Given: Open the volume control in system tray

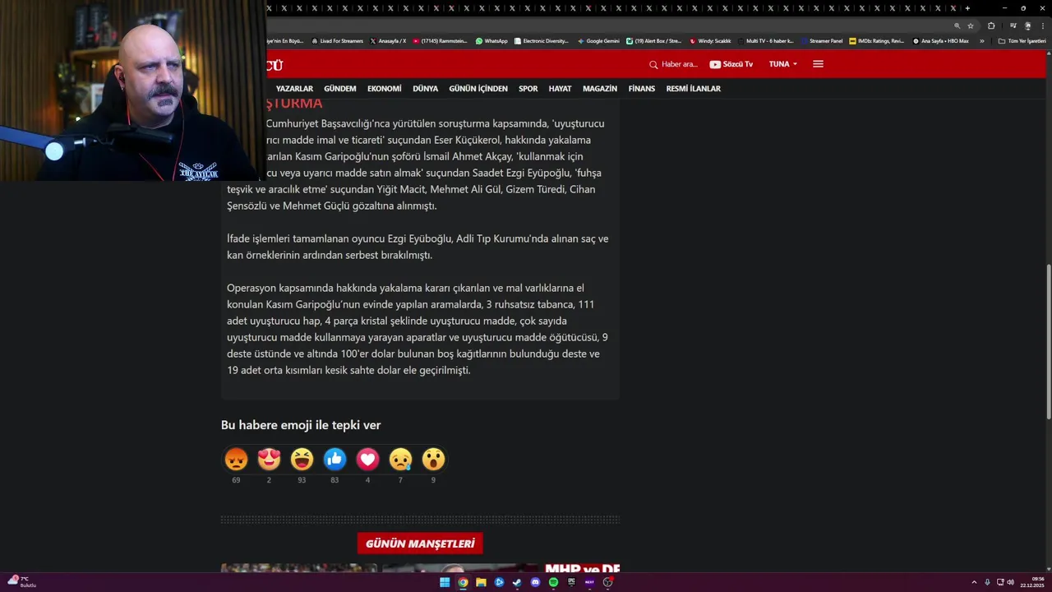Looking at the screenshot, I should pyautogui.click(x=1010, y=582).
